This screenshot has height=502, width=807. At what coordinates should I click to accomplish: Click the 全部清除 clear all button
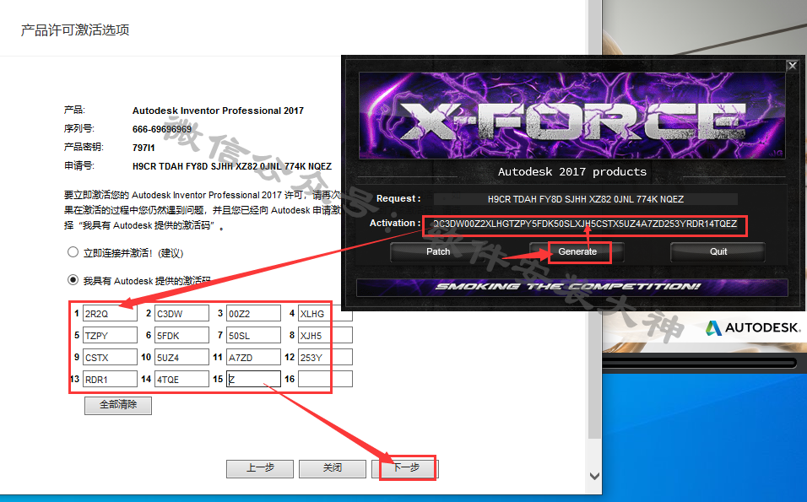tap(118, 405)
